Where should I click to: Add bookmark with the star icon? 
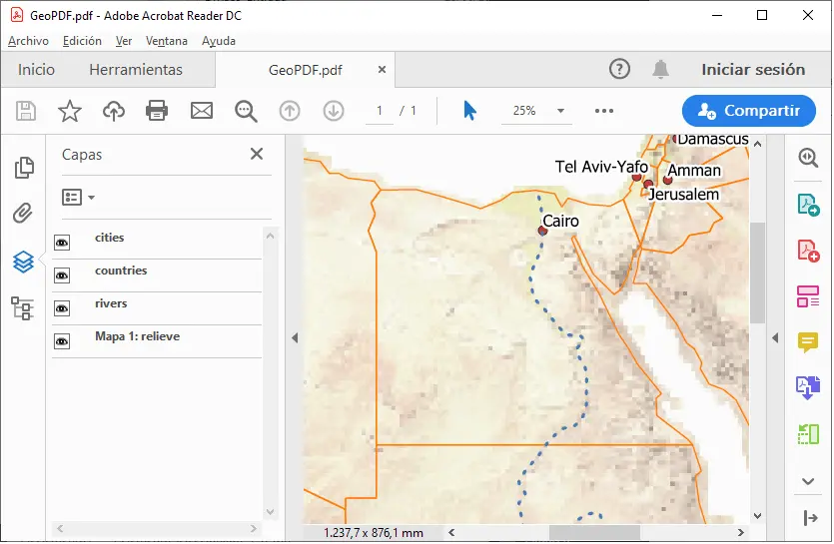[x=69, y=111]
